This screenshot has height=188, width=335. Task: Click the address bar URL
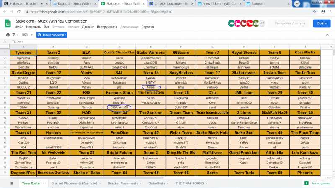coord(101,12)
